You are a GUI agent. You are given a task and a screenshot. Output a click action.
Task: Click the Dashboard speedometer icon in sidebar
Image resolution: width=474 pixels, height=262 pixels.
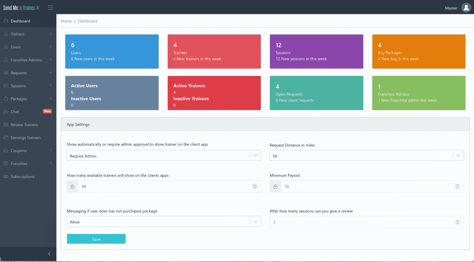6,21
